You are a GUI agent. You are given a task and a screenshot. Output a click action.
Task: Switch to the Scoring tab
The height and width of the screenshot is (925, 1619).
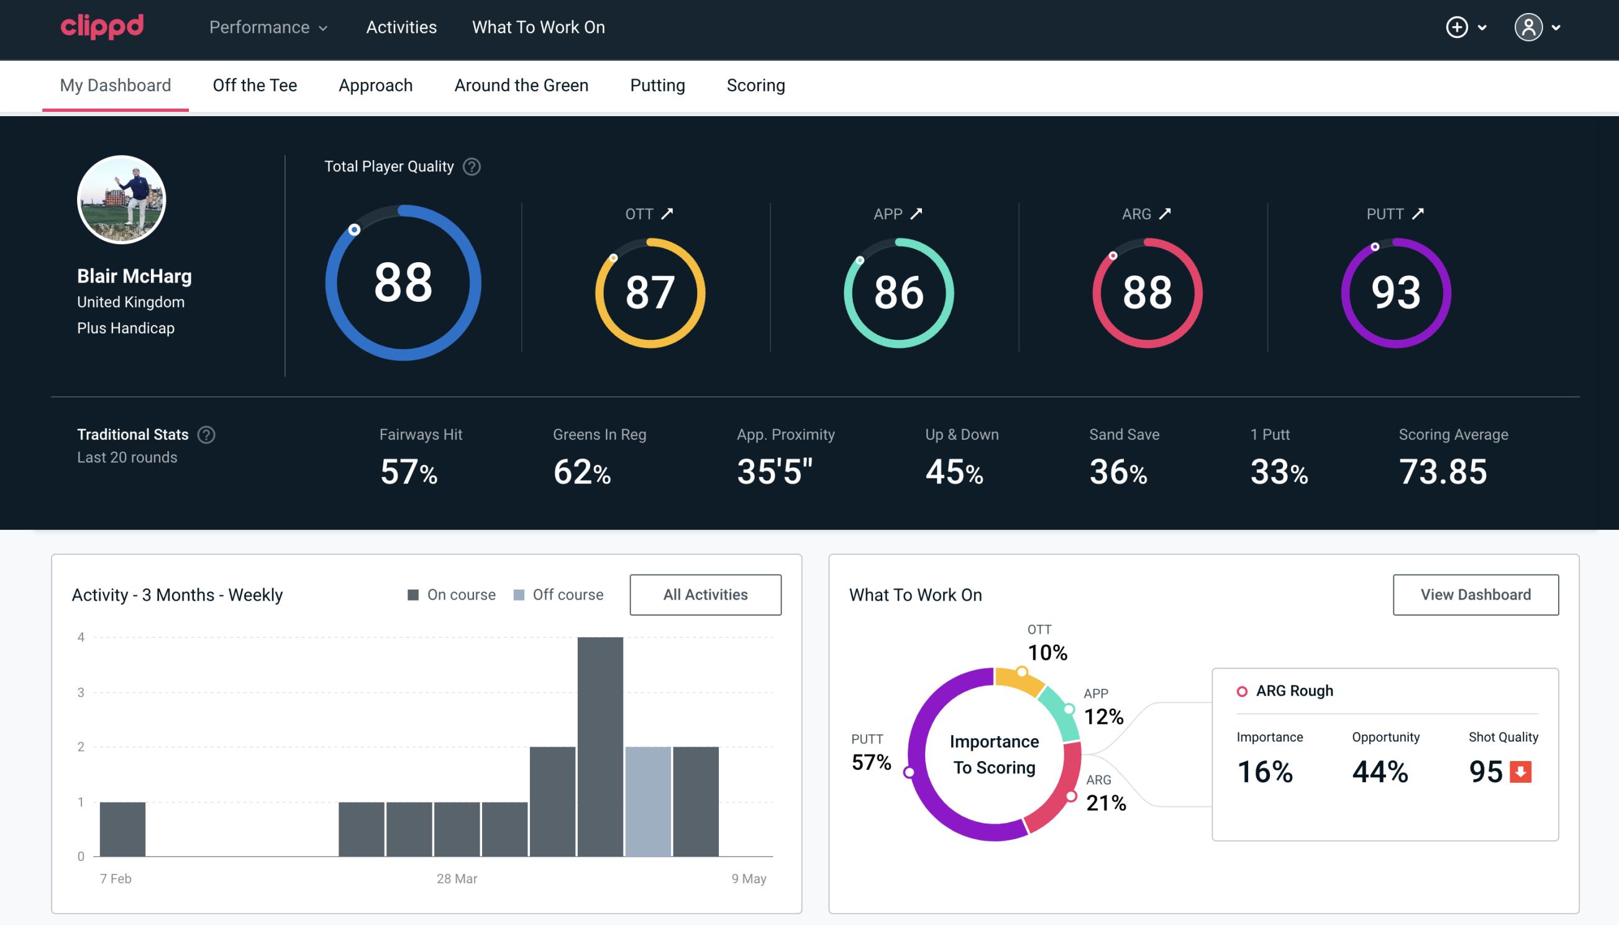(756, 84)
